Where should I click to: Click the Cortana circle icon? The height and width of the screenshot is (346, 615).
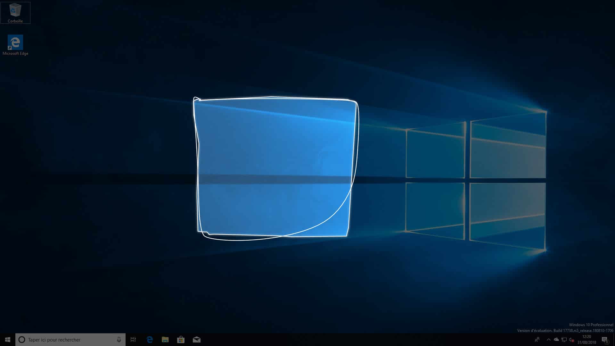click(21, 340)
